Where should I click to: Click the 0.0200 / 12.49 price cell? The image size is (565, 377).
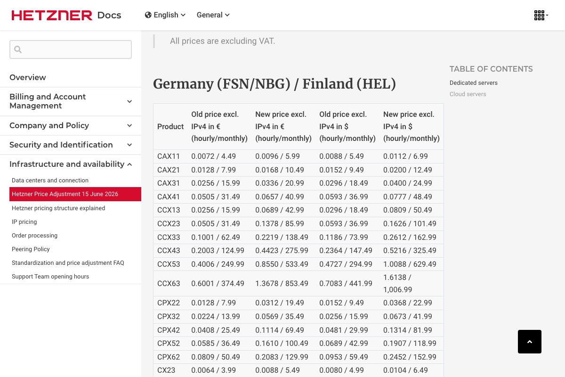coord(412,170)
